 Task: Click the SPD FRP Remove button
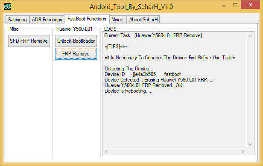tap(29, 41)
